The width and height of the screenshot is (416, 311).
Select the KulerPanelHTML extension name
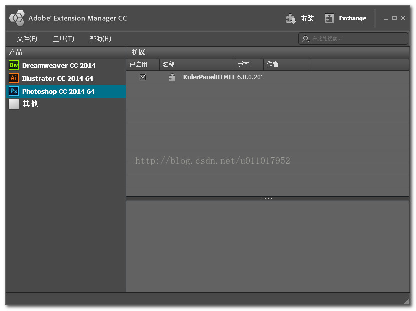click(x=209, y=77)
